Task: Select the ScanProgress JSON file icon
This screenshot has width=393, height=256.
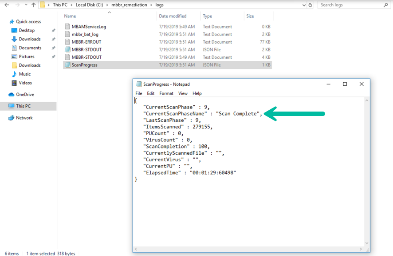Action: 67,65
